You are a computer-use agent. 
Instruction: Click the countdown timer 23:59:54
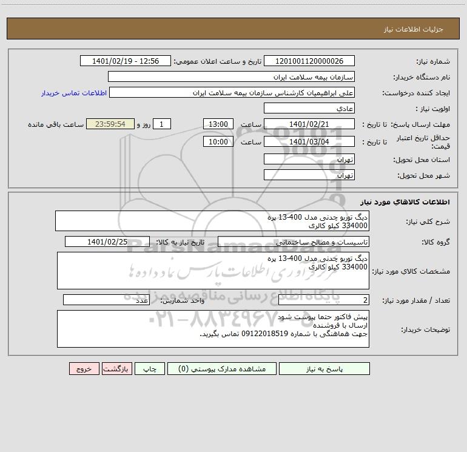coord(110,124)
